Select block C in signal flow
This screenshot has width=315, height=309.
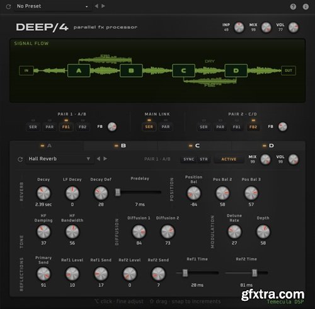tap(183, 71)
